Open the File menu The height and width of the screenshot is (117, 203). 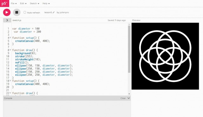click(14, 3)
